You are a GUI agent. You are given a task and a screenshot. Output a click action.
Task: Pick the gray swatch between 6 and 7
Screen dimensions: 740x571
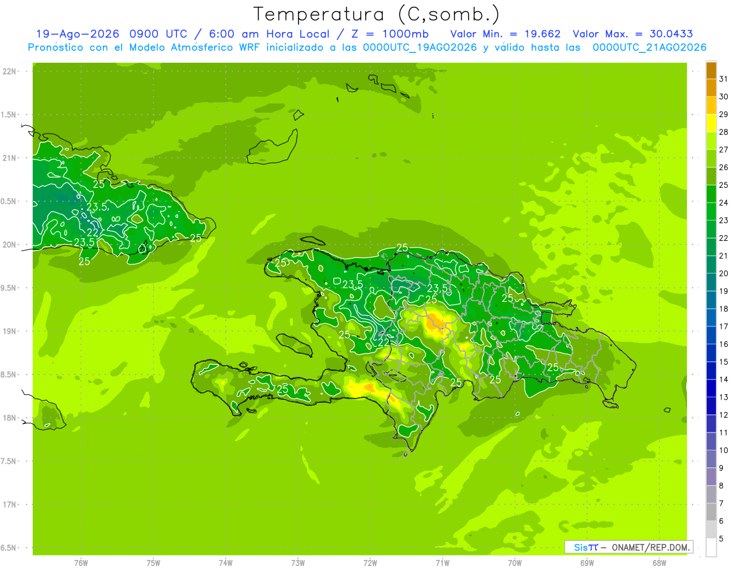click(x=711, y=512)
